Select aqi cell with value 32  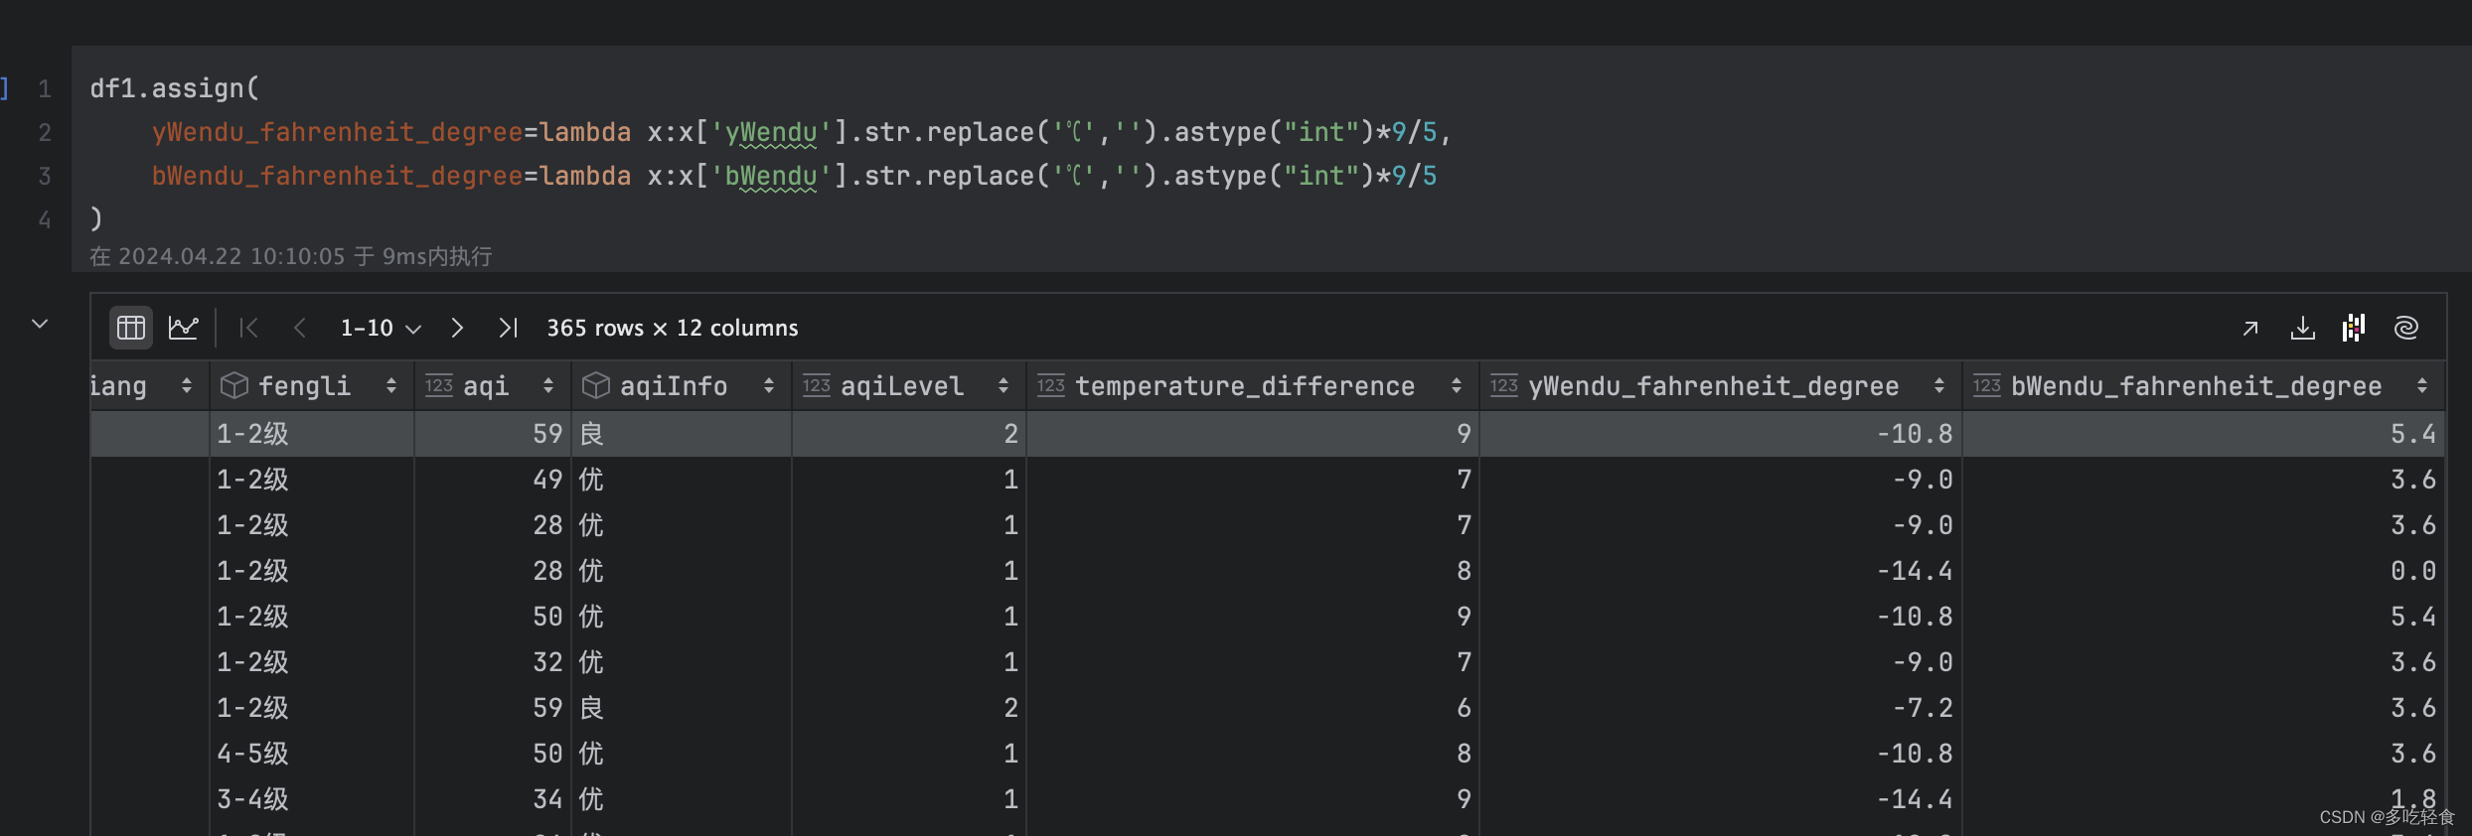tap(493, 662)
